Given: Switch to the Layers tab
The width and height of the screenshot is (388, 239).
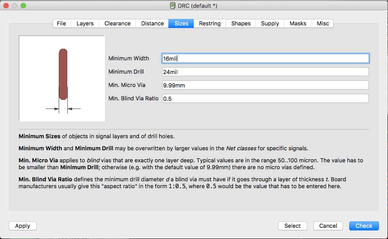Looking at the screenshot, I should (x=85, y=23).
